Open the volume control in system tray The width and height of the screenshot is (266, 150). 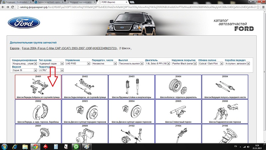point(248,147)
